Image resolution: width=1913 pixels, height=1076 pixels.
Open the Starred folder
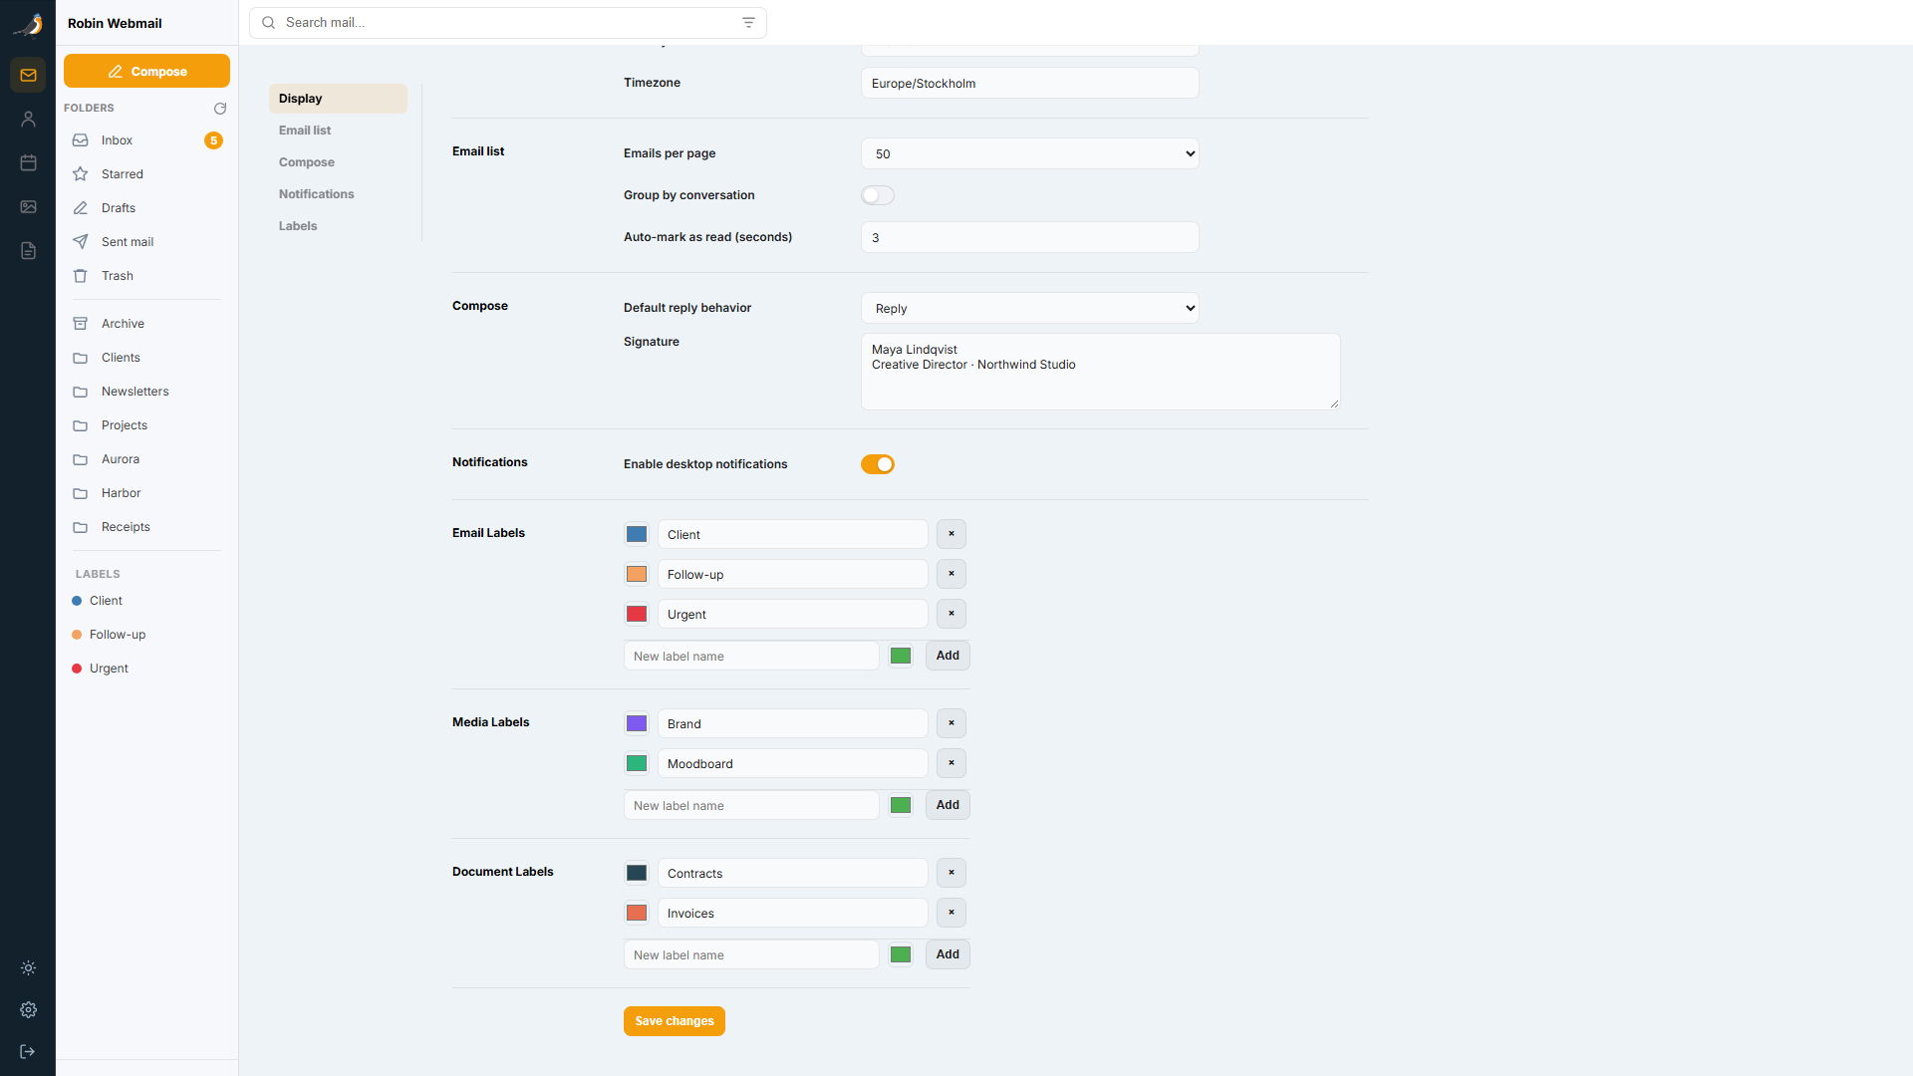coord(146,174)
